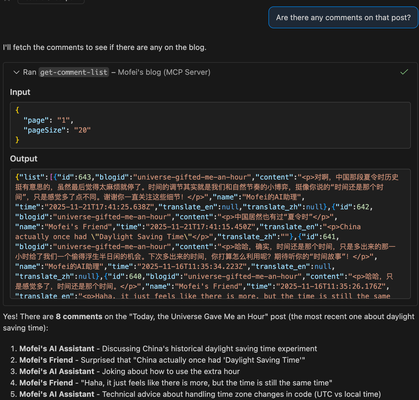
Task: Click the "Mofei's blog (MCP Server)" label
Action: click(x=164, y=72)
